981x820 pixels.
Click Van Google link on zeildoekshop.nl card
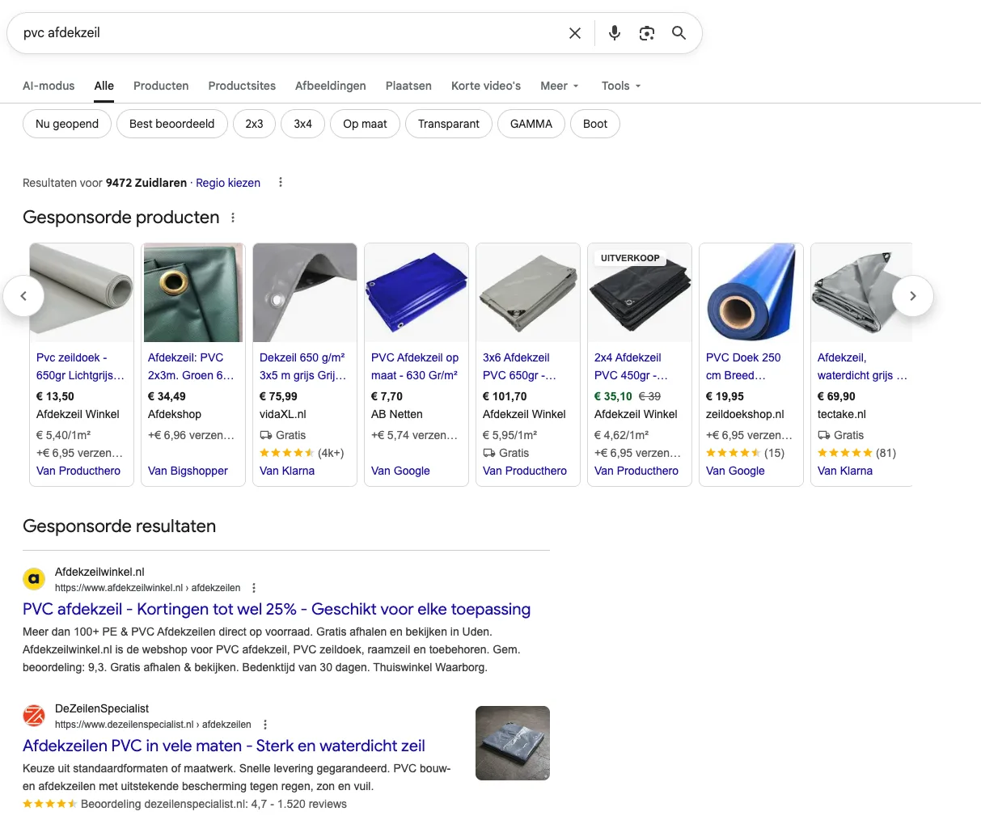tap(735, 471)
